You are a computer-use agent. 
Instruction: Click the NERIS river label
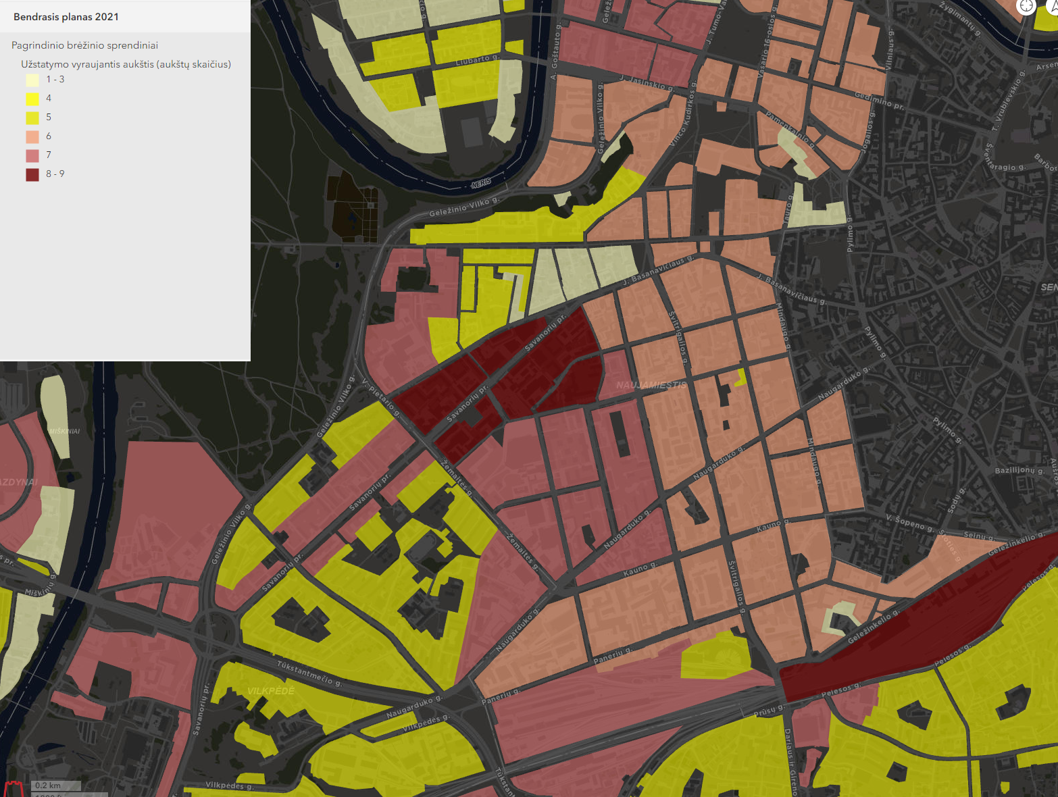[481, 183]
